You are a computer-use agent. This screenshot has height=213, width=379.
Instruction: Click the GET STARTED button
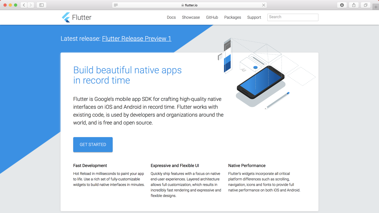[x=93, y=144]
